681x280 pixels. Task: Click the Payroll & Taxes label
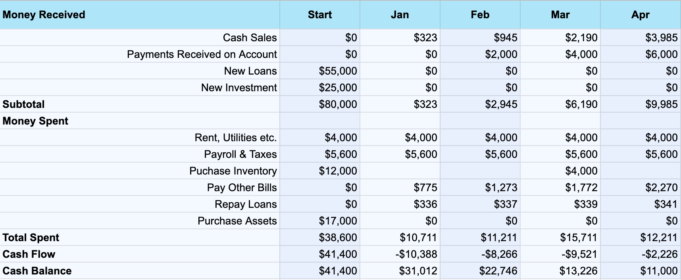click(x=240, y=154)
